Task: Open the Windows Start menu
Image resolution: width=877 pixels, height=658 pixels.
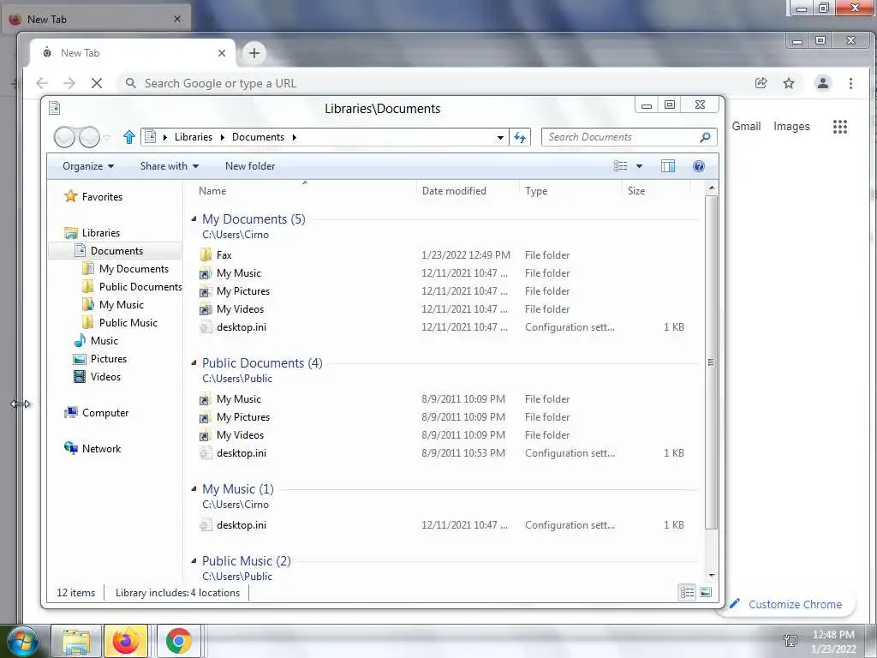Action: pyautogui.click(x=23, y=641)
